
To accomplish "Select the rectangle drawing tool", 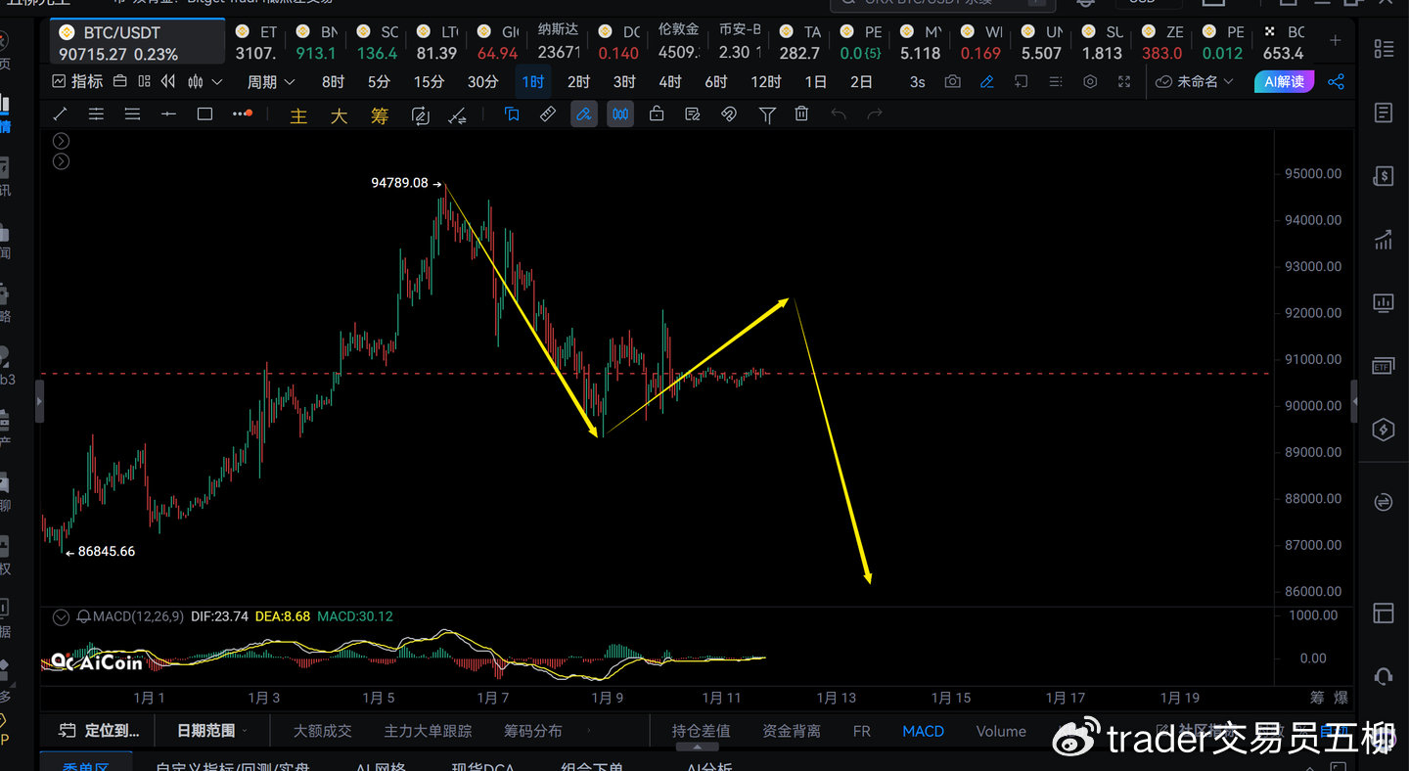I will click(x=205, y=113).
